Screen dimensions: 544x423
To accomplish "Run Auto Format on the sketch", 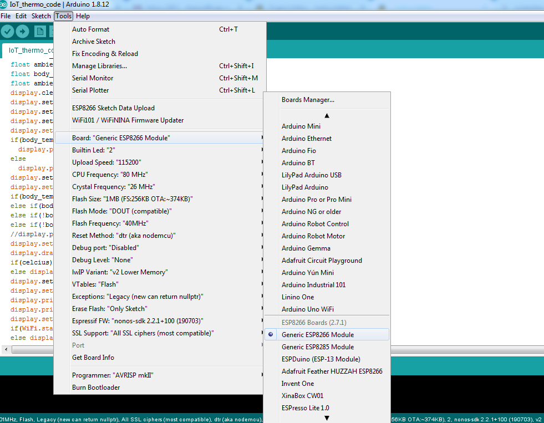I will [160, 29].
